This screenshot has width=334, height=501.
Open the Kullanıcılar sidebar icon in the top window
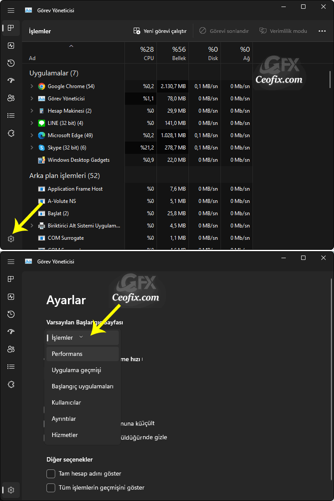(11, 98)
